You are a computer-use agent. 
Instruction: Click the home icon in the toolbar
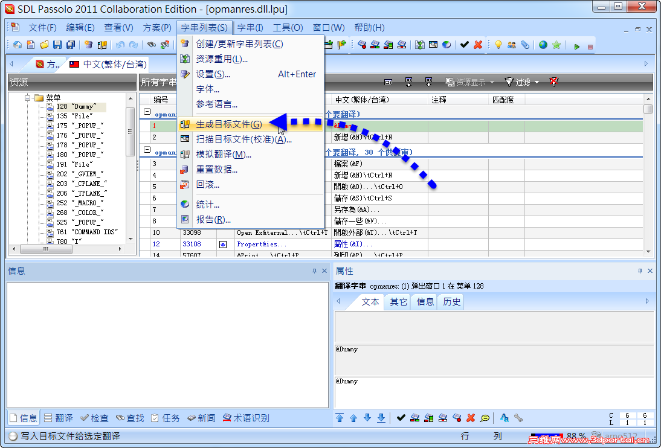pyautogui.click(x=18, y=45)
